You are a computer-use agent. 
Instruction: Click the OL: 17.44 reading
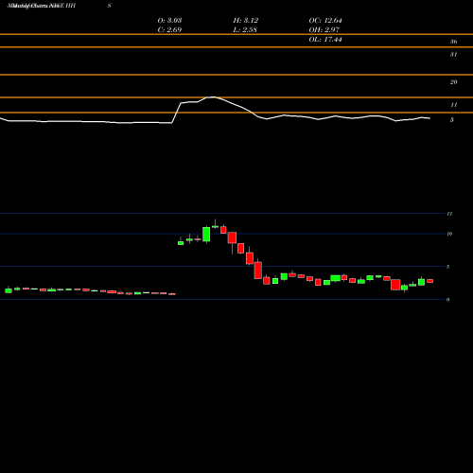[325, 40]
